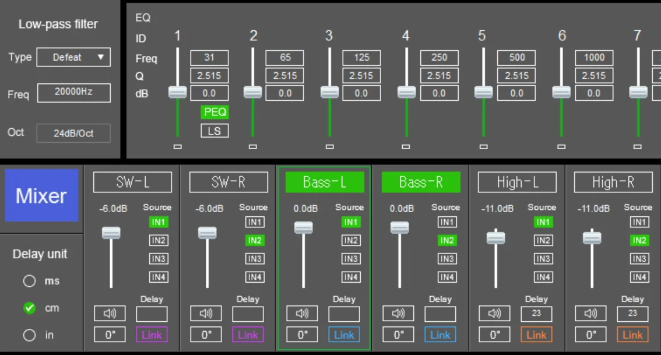Toggle the 0° phase button on Bass-L
Screen dimensions: 661x355
(x=303, y=335)
